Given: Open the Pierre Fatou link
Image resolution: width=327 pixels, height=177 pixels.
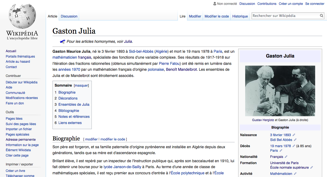Looking at the screenshot, I should (170, 63).
